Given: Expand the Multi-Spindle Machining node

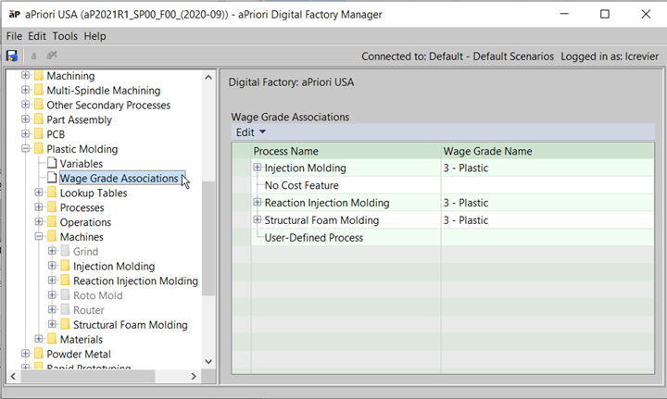Looking at the screenshot, I should pyautogui.click(x=26, y=90).
